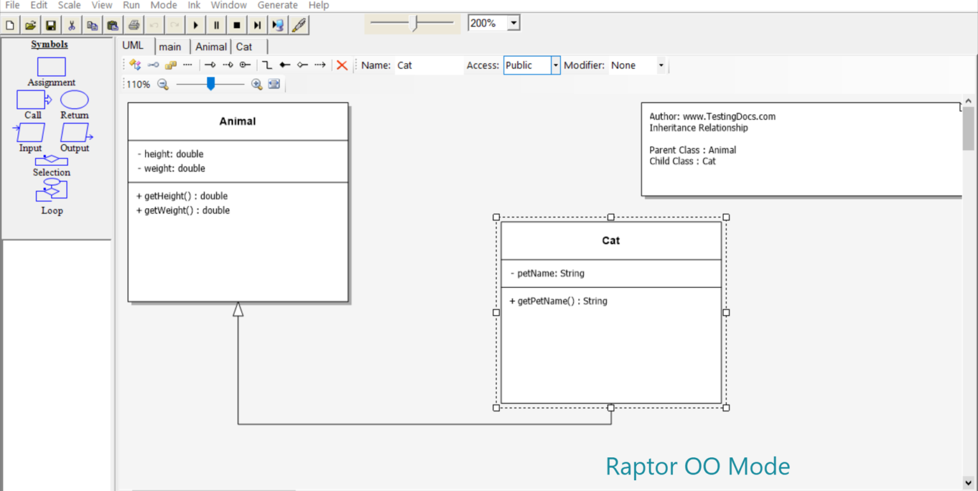The width and height of the screenshot is (978, 491).
Task: Open the Mode menu
Action: click(x=164, y=5)
